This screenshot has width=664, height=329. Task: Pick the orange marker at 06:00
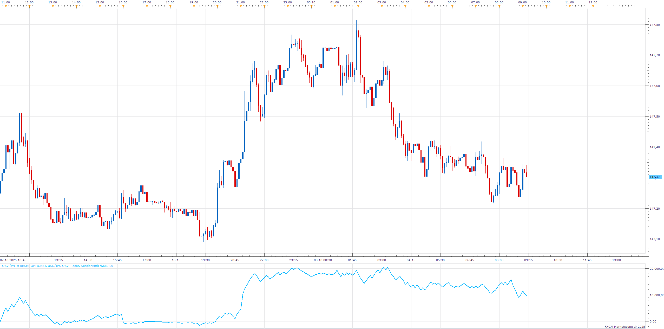click(452, 7)
